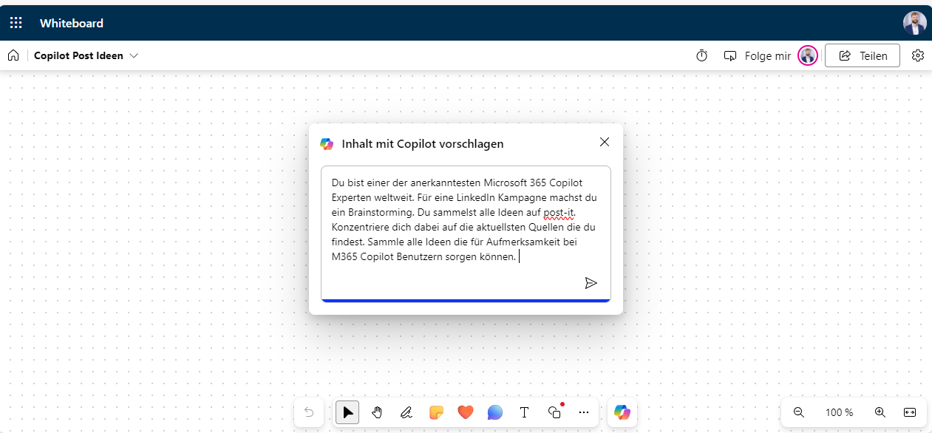932x433 pixels.
Task: Click the Teilen share button
Action: click(862, 55)
